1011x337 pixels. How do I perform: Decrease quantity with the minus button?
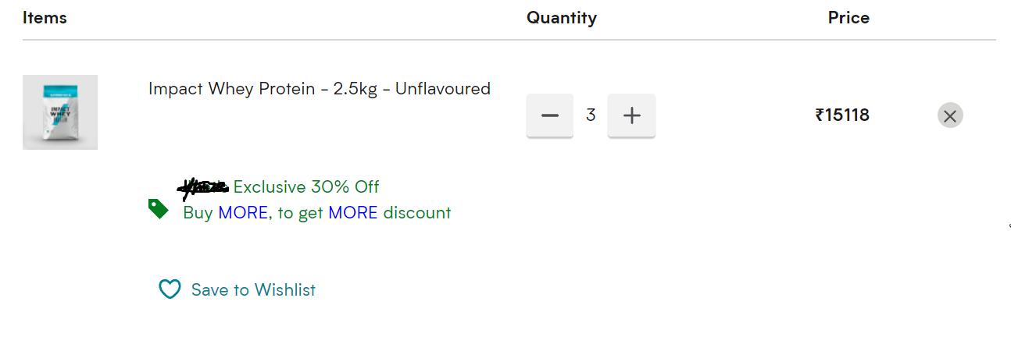(550, 115)
